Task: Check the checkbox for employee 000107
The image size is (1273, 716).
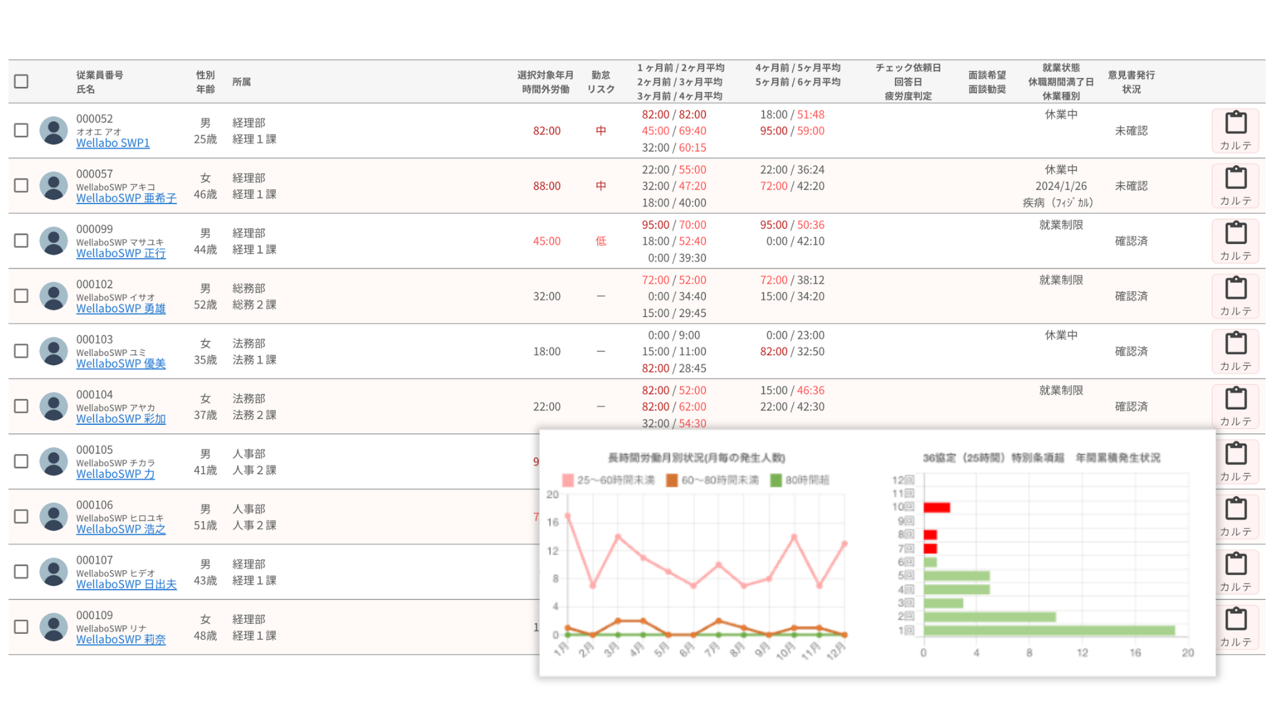Action: pyautogui.click(x=21, y=571)
